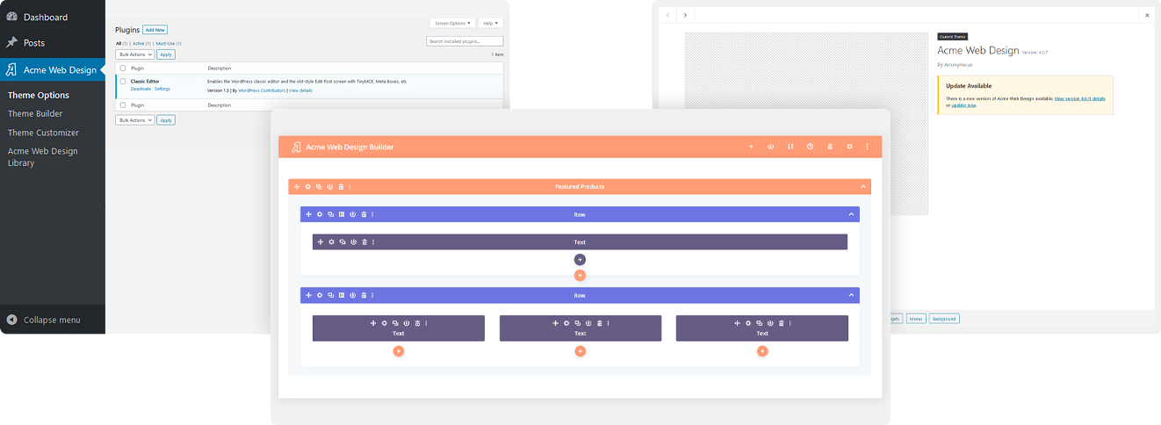Click trash icon in the builder header
The height and width of the screenshot is (425, 1161).
(830, 147)
